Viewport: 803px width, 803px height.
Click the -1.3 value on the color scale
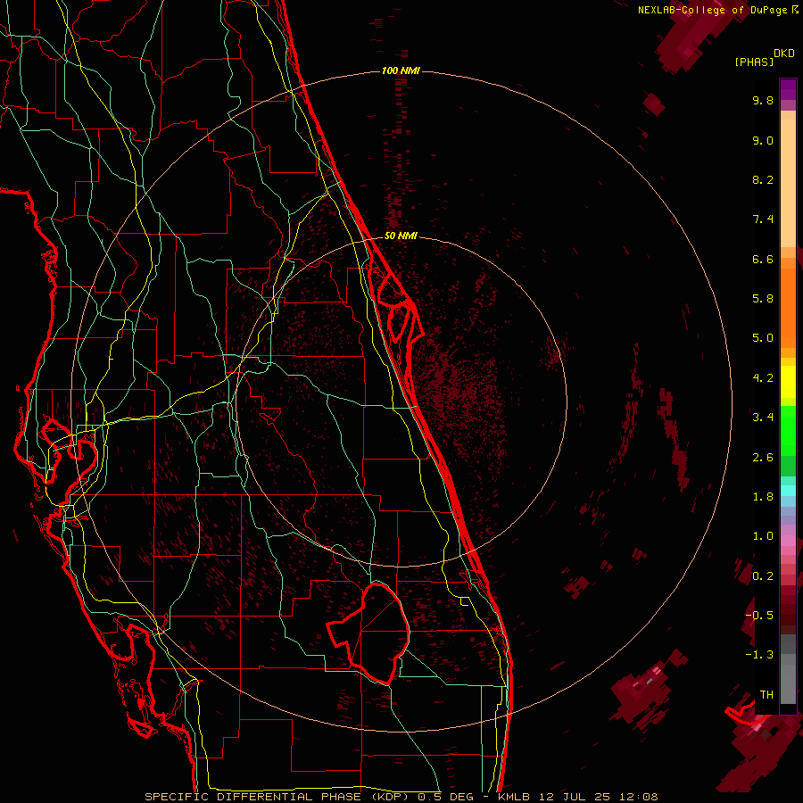(x=759, y=655)
